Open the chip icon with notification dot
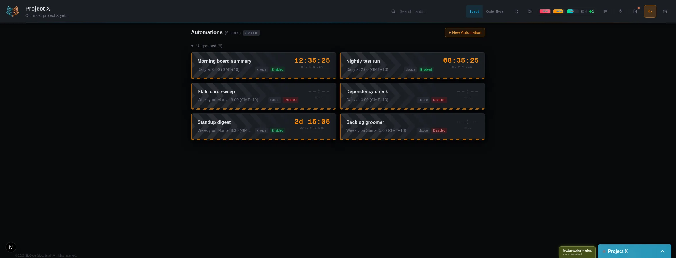 635,11
